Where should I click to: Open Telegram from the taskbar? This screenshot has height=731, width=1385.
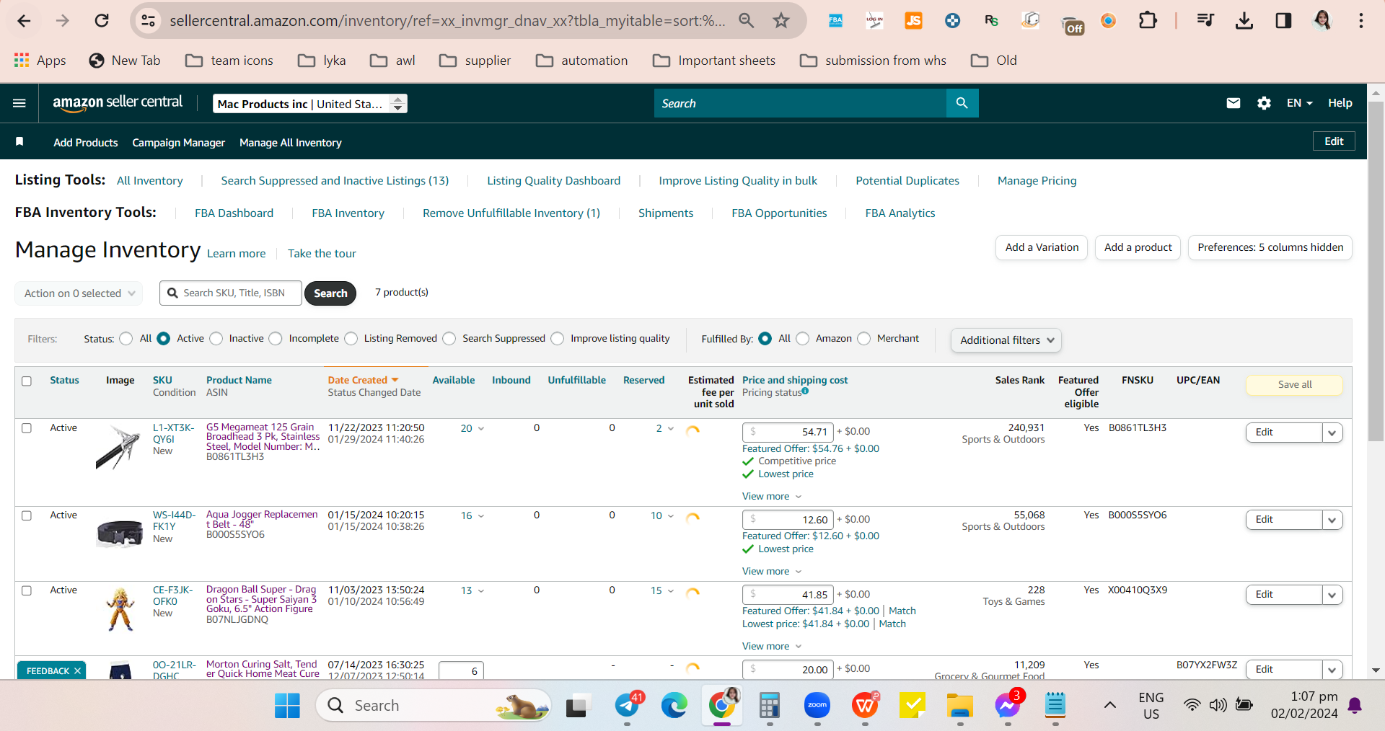click(x=627, y=706)
